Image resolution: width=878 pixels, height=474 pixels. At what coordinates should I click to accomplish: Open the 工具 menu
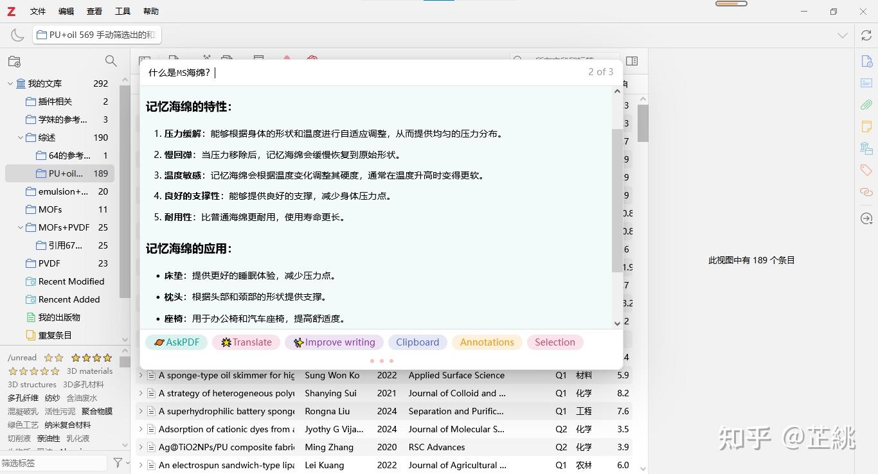click(123, 11)
